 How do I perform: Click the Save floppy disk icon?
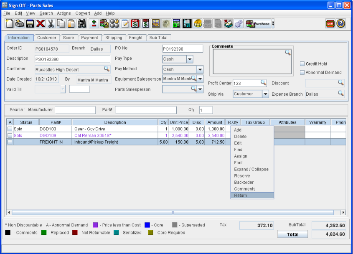tap(30, 23)
